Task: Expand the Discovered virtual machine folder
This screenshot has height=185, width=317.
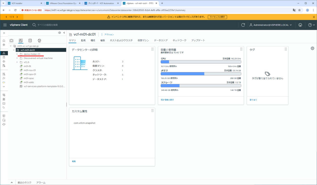Action: coord(17,58)
